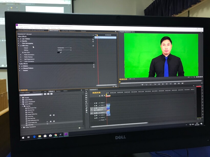Click the Key Color black swatch

click(x=58, y=53)
